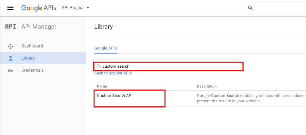Click the Name column header
306x135 pixels.
(x=102, y=86)
